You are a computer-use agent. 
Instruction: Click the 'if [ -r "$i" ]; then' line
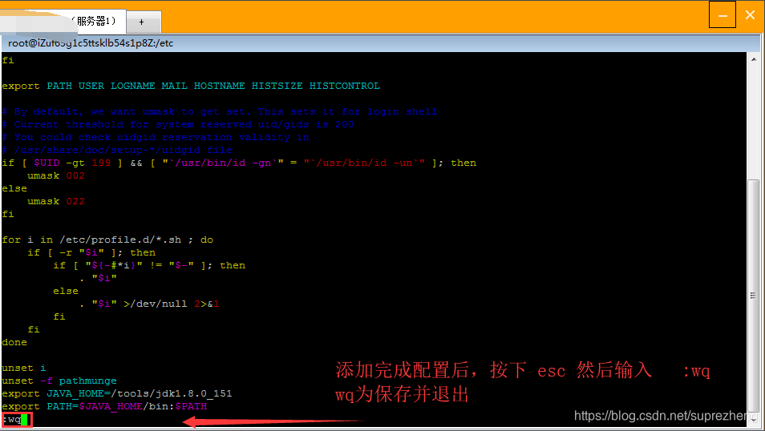[91, 252]
